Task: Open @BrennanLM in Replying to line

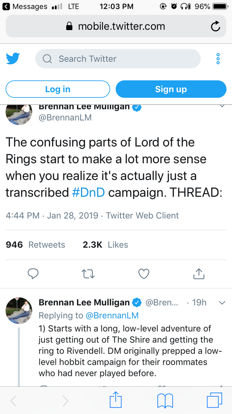Action: click(112, 316)
